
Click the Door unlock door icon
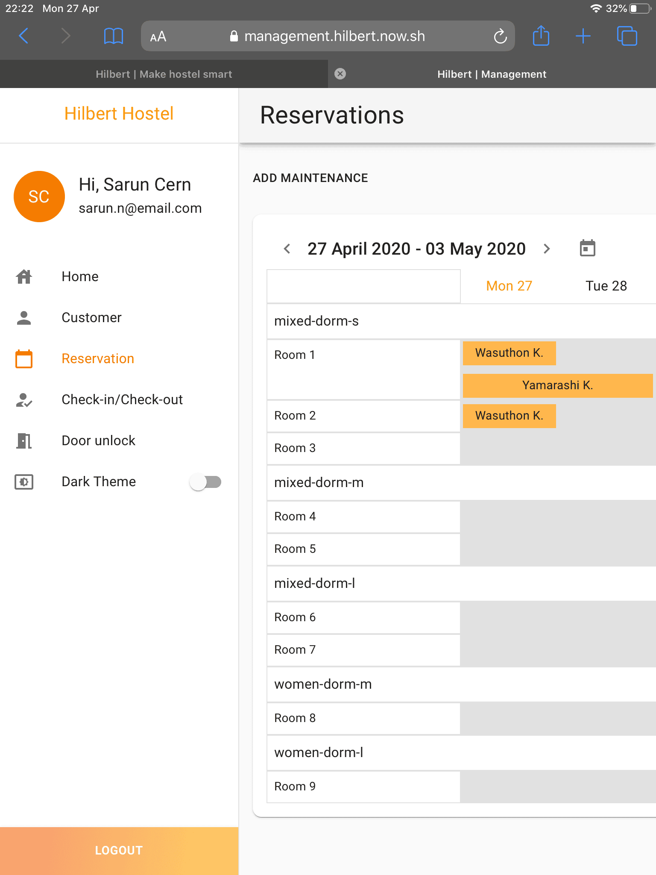(x=24, y=440)
